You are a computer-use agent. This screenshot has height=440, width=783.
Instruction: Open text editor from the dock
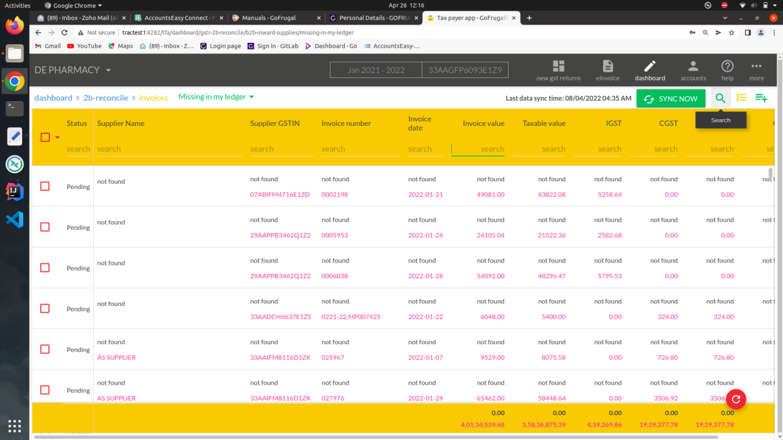click(14, 136)
